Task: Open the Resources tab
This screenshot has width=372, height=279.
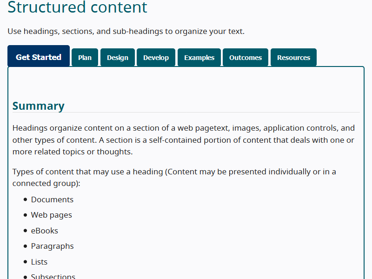Action: coord(293,58)
